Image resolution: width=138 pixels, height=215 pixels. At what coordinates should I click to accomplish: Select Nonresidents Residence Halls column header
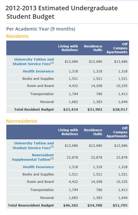pos(93,132)
